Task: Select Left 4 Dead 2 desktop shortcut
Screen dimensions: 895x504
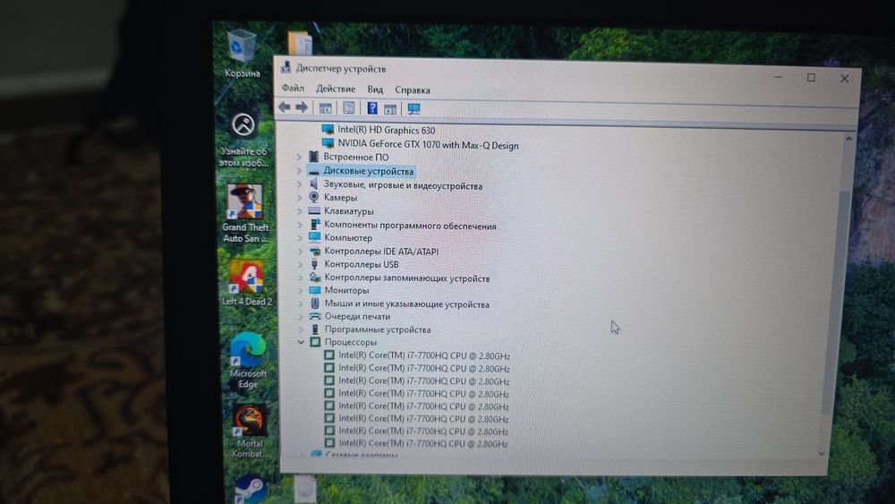Action: point(247,283)
